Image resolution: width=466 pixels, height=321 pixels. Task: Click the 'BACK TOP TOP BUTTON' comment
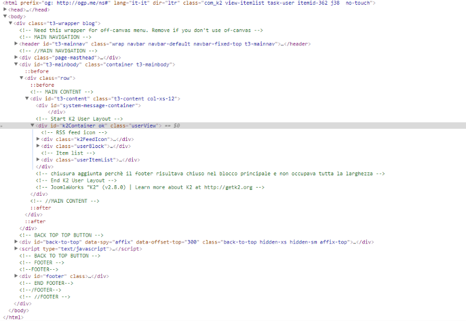61,235
